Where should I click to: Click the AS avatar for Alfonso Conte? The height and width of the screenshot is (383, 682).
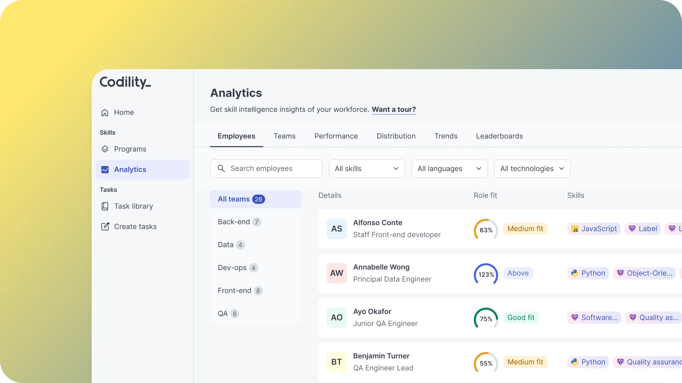pos(337,229)
